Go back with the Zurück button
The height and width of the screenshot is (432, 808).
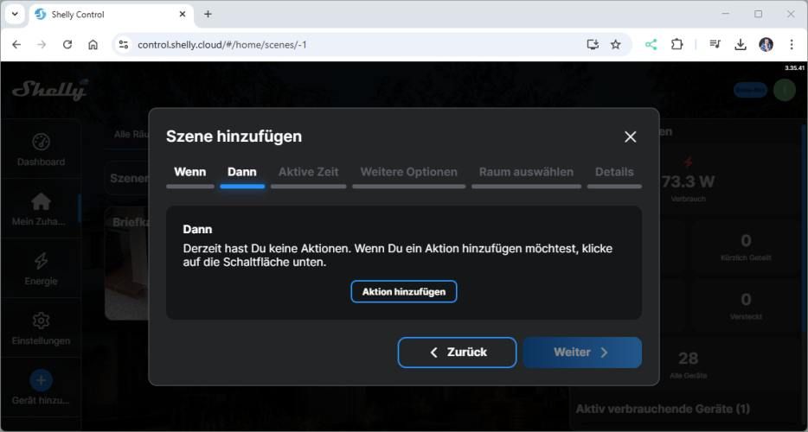click(457, 353)
